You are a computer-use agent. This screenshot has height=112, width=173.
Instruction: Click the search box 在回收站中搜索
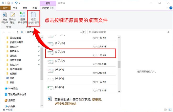[129, 32]
